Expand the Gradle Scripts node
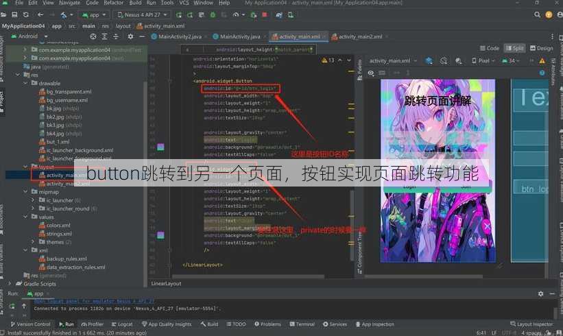The height and width of the screenshot is (336, 563). pyautogui.click(x=10, y=284)
